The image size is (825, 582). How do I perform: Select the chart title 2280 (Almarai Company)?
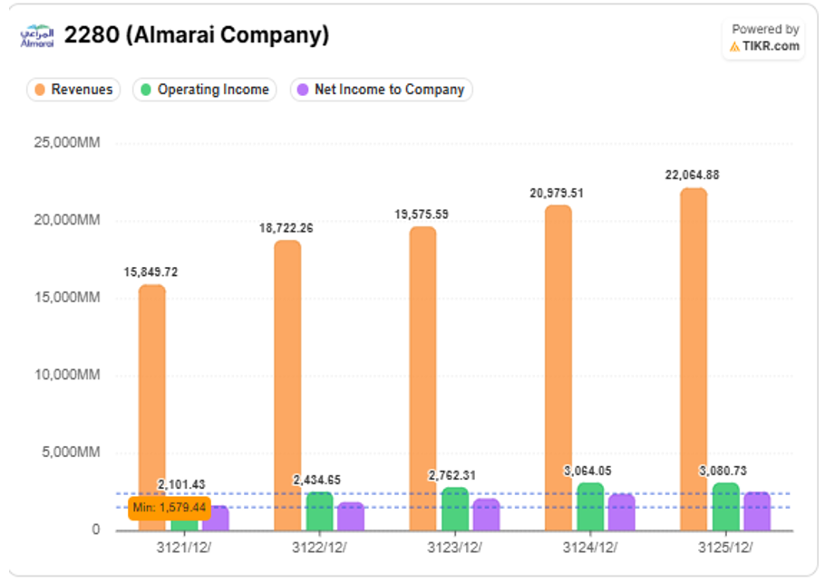(197, 35)
